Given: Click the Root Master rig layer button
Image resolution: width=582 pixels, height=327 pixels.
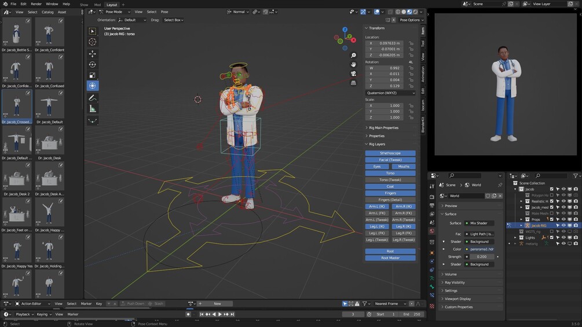Looking at the screenshot, I should 390,258.
